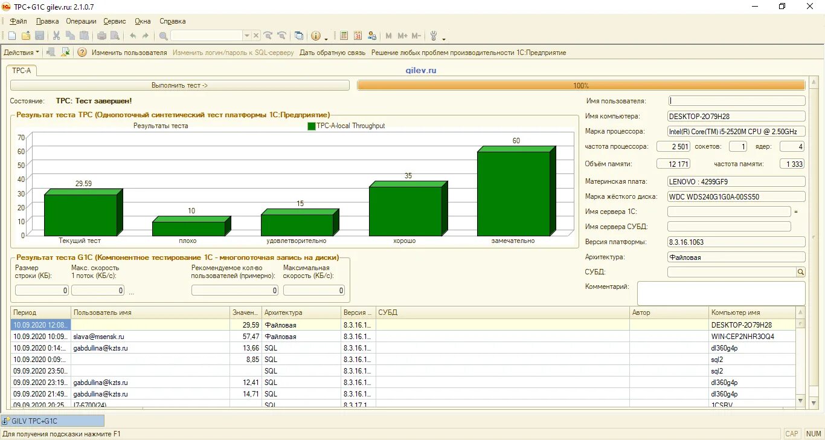The image size is (825, 440).
Task: Click into the main toolbar search input box
Action: (207, 36)
